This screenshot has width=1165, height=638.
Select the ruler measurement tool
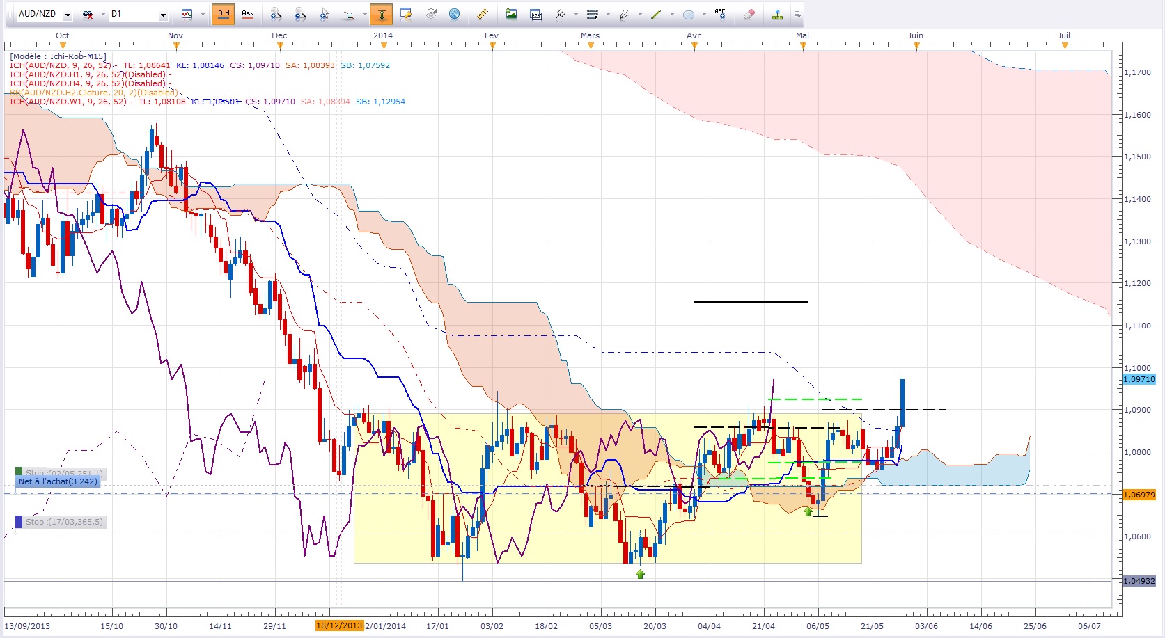point(482,14)
